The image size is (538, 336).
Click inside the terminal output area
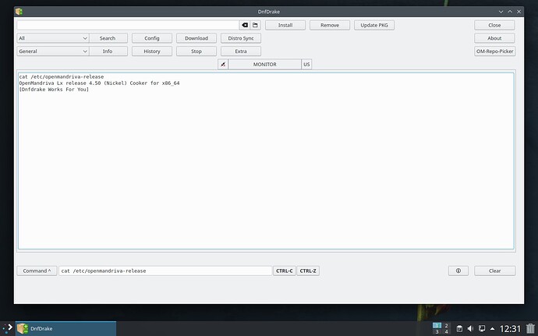pos(266,161)
